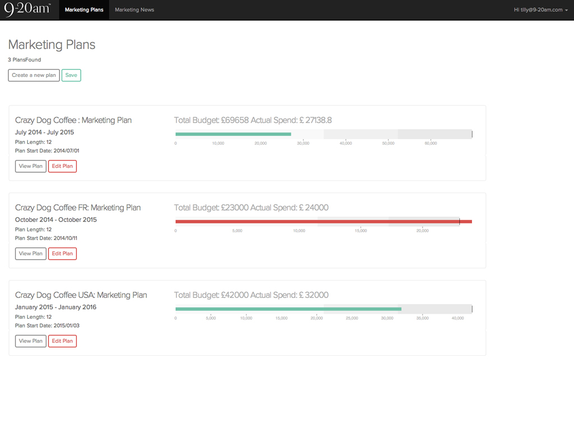View Plan for Crazy Dog Coffee FR
This screenshot has width=574, height=431.
pos(31,254)
